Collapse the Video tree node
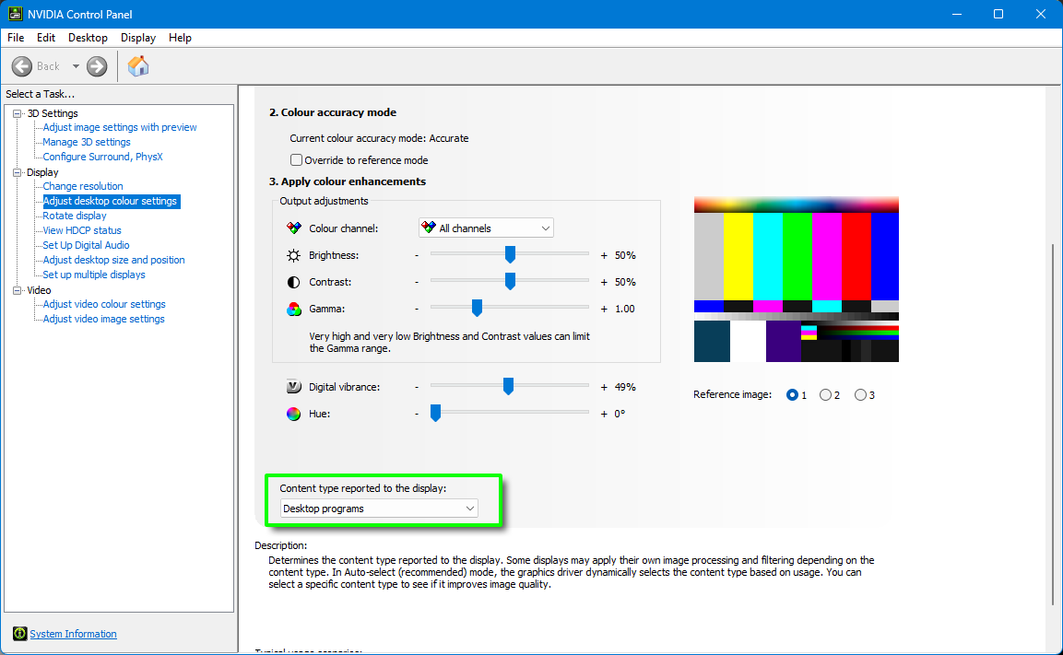Screen dimensions: 1063x655 (x=18, y=290)
